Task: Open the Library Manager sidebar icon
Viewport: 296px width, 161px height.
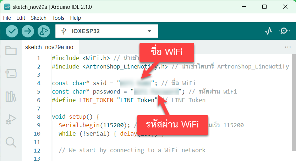Action: 11,96
